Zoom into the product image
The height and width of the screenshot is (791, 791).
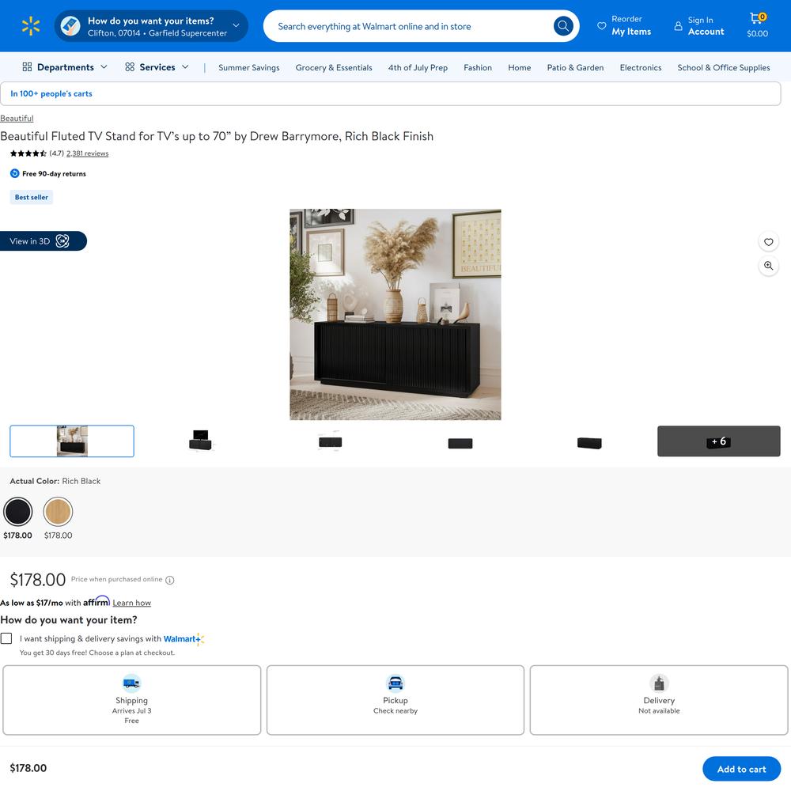coord(768,266)
